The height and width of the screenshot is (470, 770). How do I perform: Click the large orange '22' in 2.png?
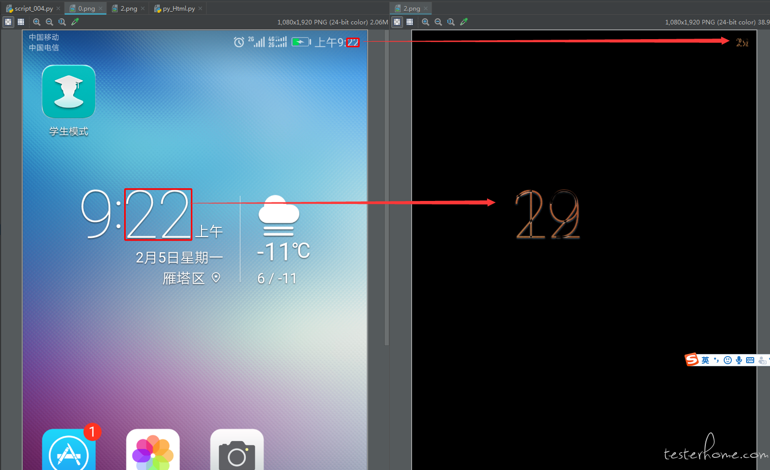[x=548, y=214]
